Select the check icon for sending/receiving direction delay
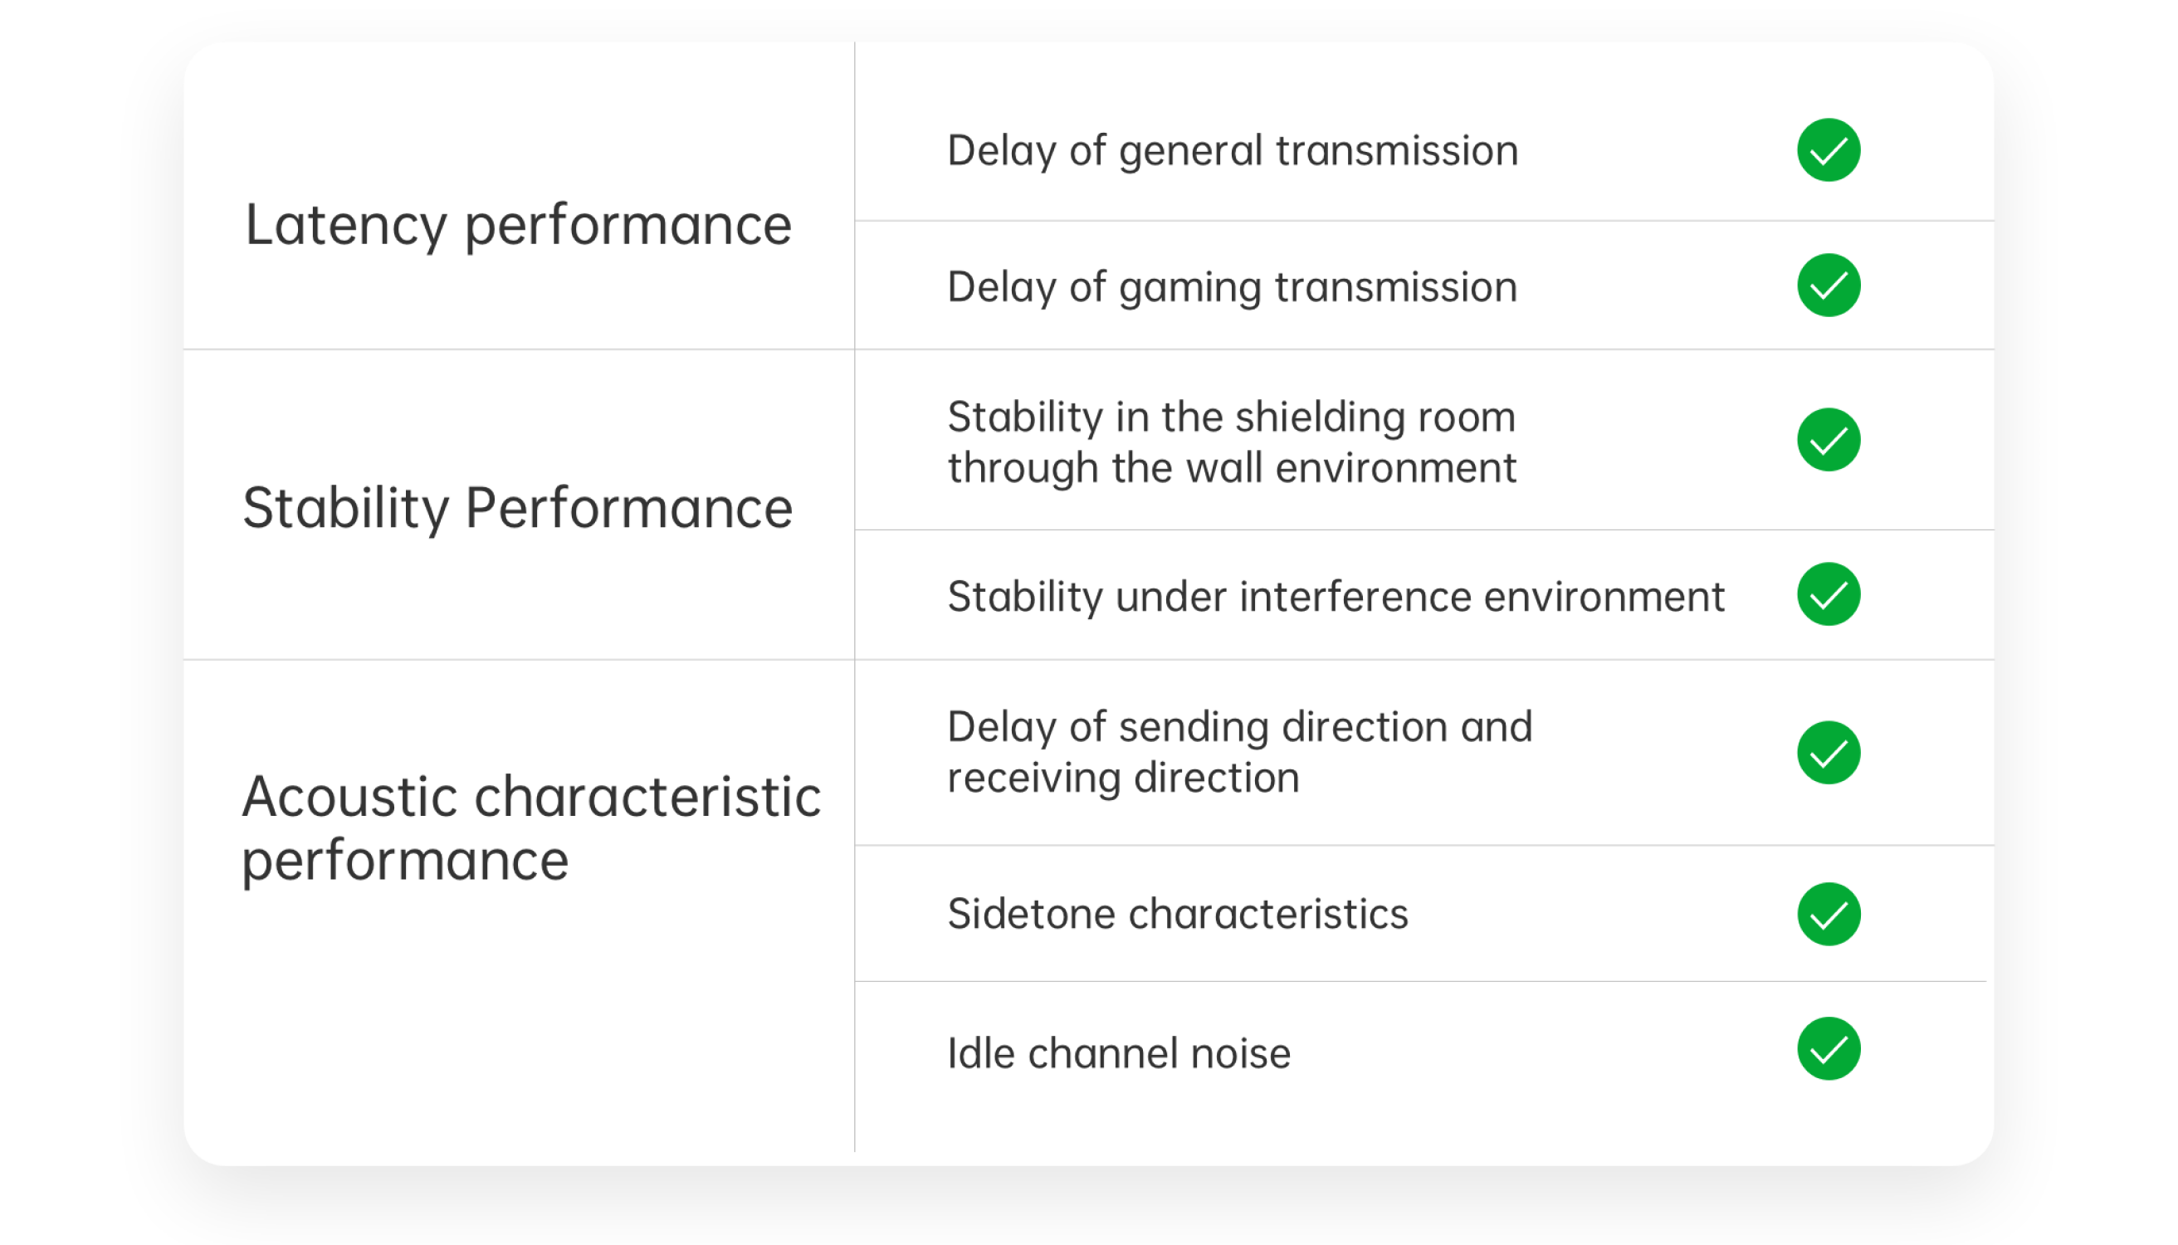 [x=1829, y=753]
